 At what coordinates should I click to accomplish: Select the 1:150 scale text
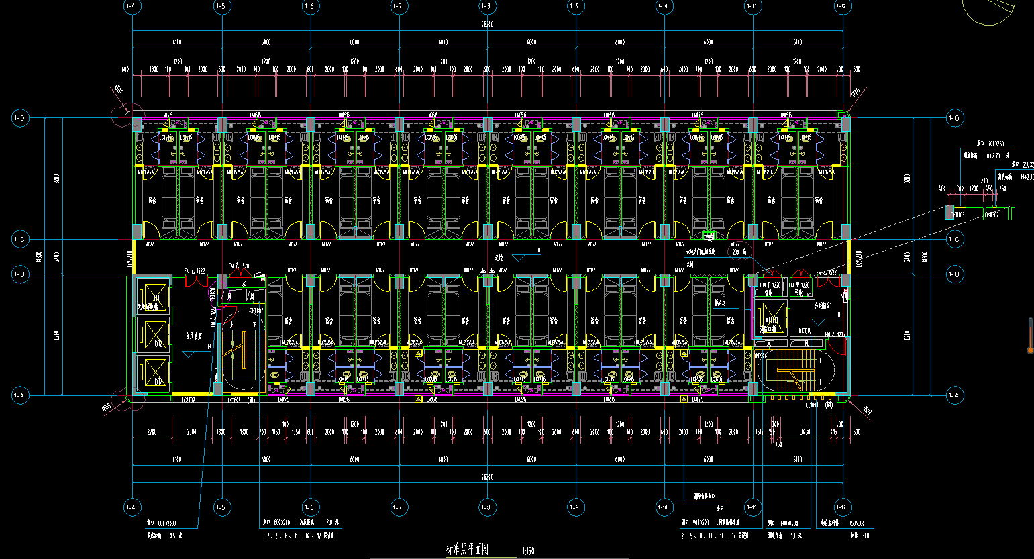tap(528, 551)
